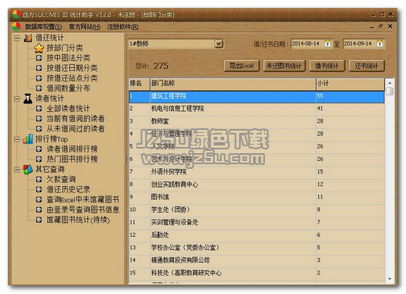The image size is (406, 294).
Task: Open the 注册软件(R) menu
Action: tap(123, 27)
